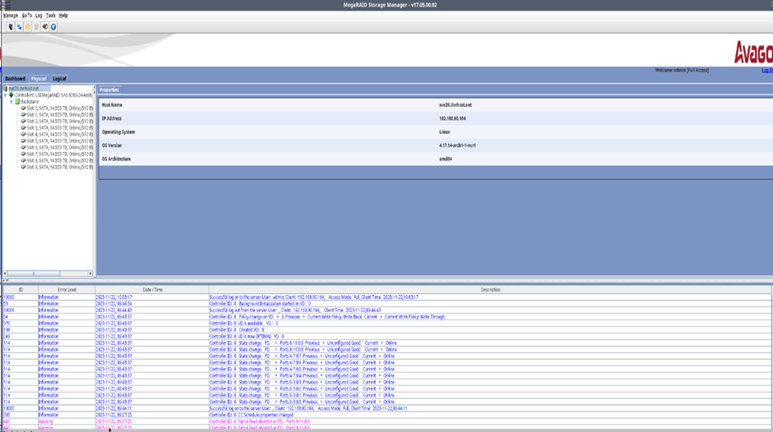Image resolution: width=773 pixels, height=432 pixels.
Task: Click the green Backplane icon in the tree
Action: click(x=17, y=102)
